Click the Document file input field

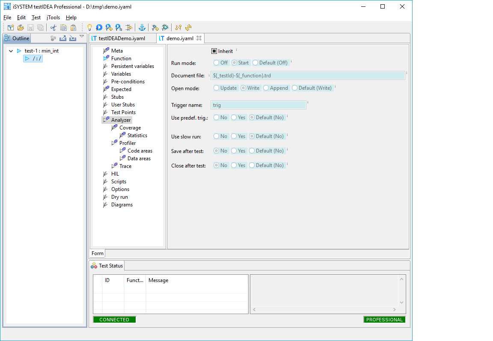308,76
